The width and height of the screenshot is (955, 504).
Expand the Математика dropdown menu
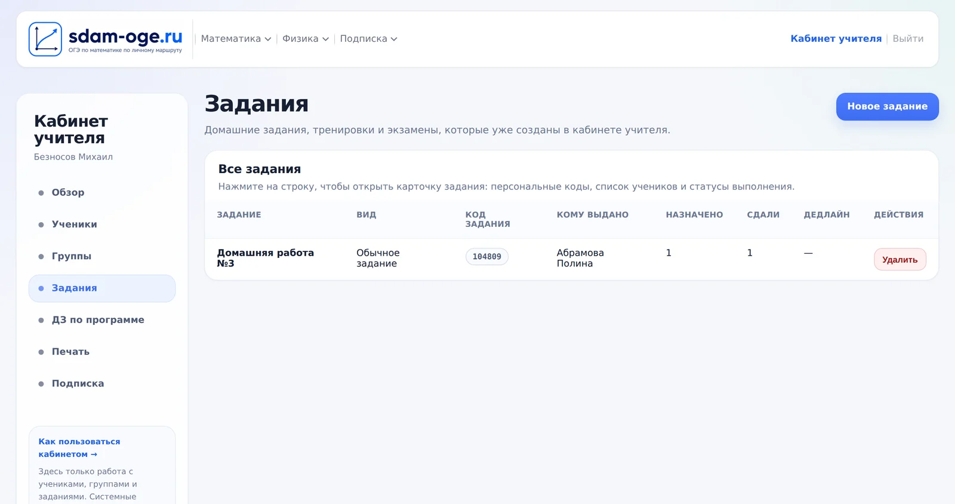pos(236,39)
